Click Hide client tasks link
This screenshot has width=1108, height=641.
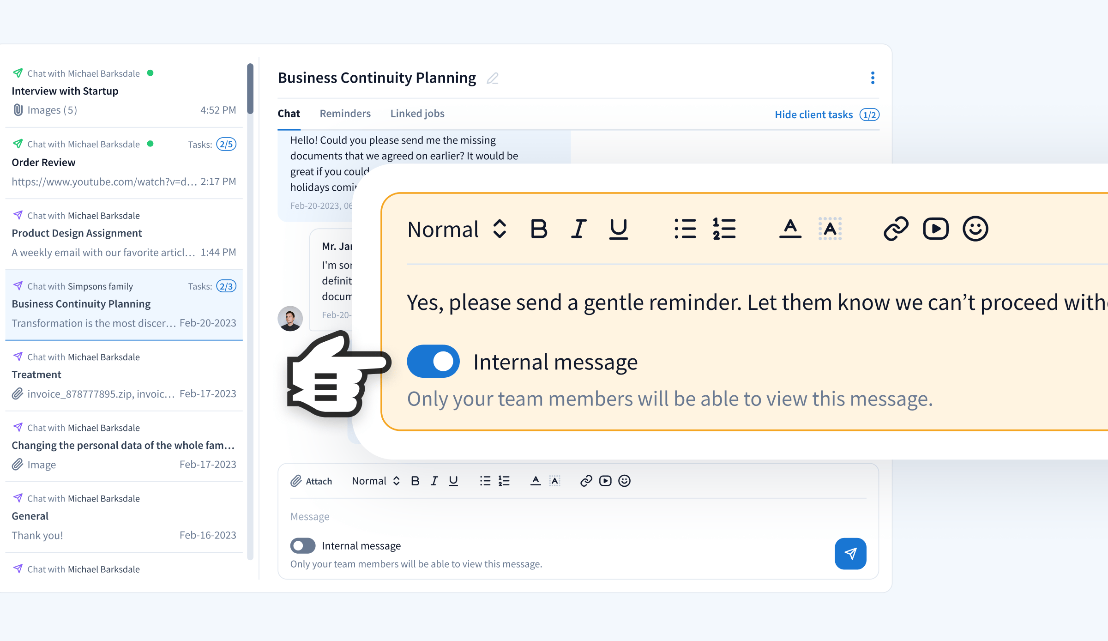(813, 115)
